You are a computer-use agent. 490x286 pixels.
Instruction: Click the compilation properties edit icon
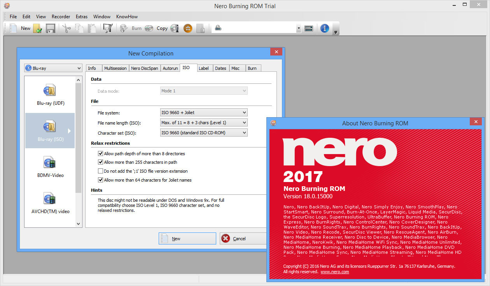coord(107,28)
